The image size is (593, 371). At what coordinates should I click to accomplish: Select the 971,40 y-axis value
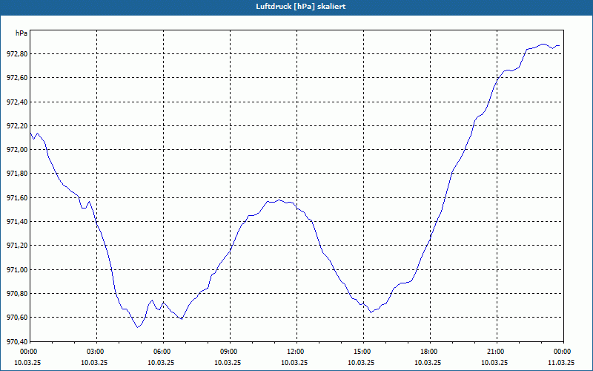(17, 222)
